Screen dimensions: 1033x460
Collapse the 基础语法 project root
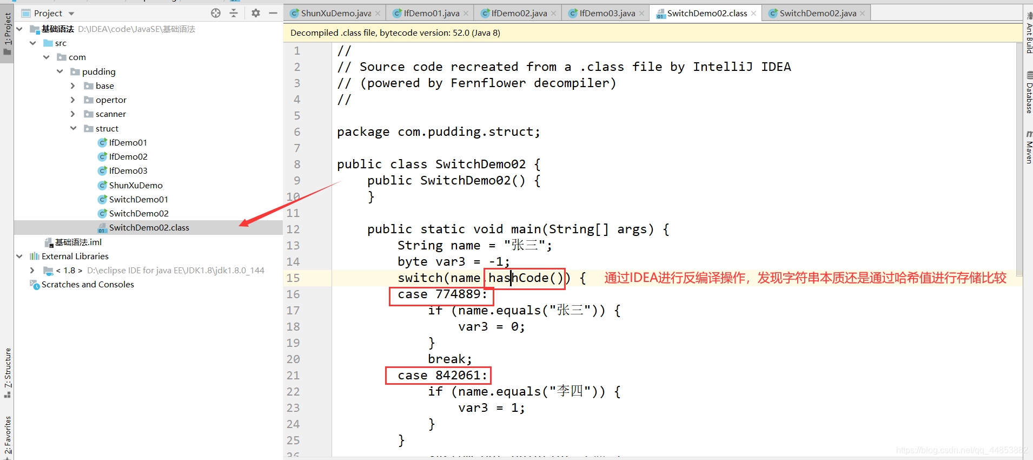(x=19, y=29)
